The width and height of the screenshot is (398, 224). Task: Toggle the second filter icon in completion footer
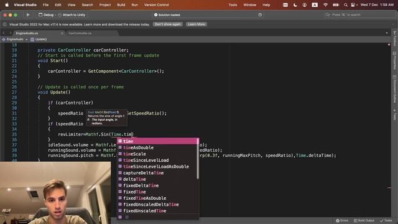click(127, 217)
